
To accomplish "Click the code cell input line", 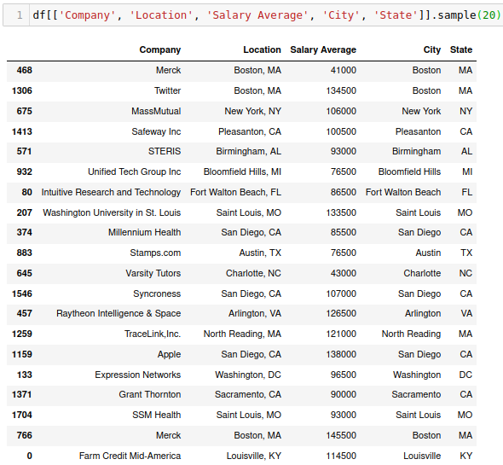I will pos(266,15).
